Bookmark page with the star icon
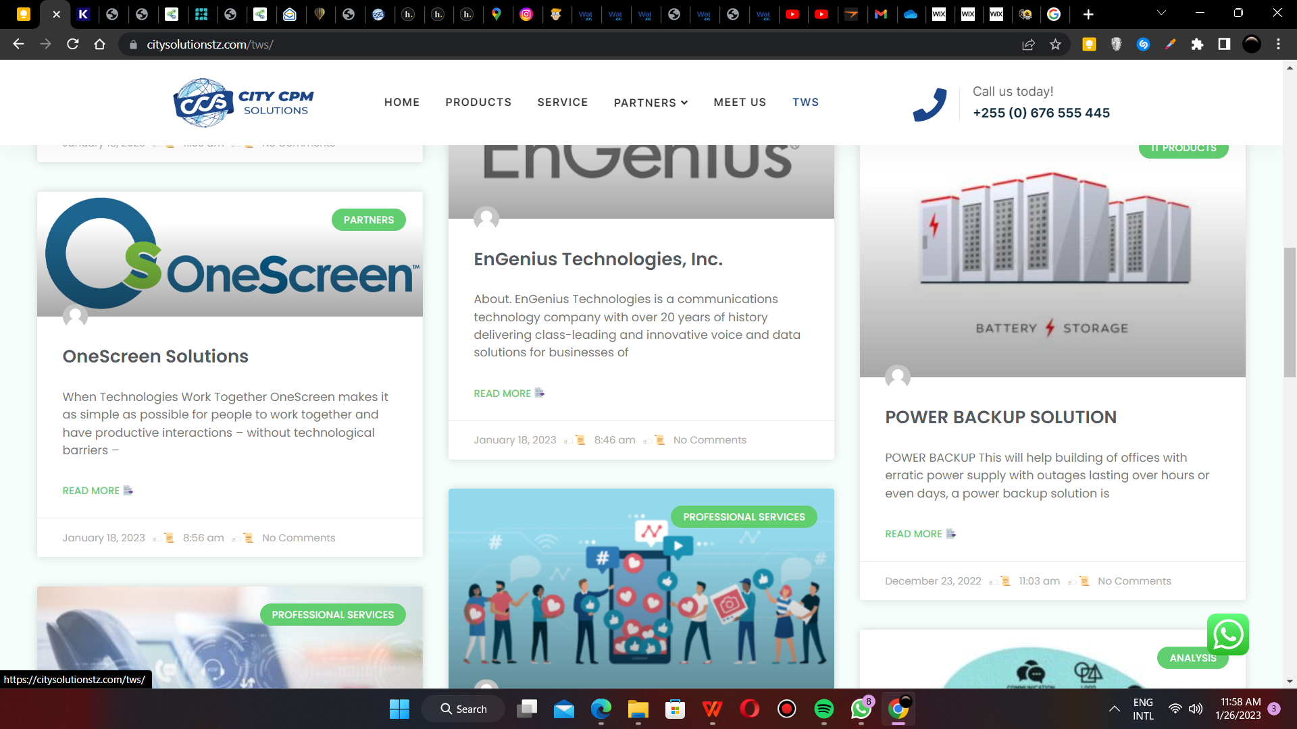1297x729 pixels. tap(1055, 45)
